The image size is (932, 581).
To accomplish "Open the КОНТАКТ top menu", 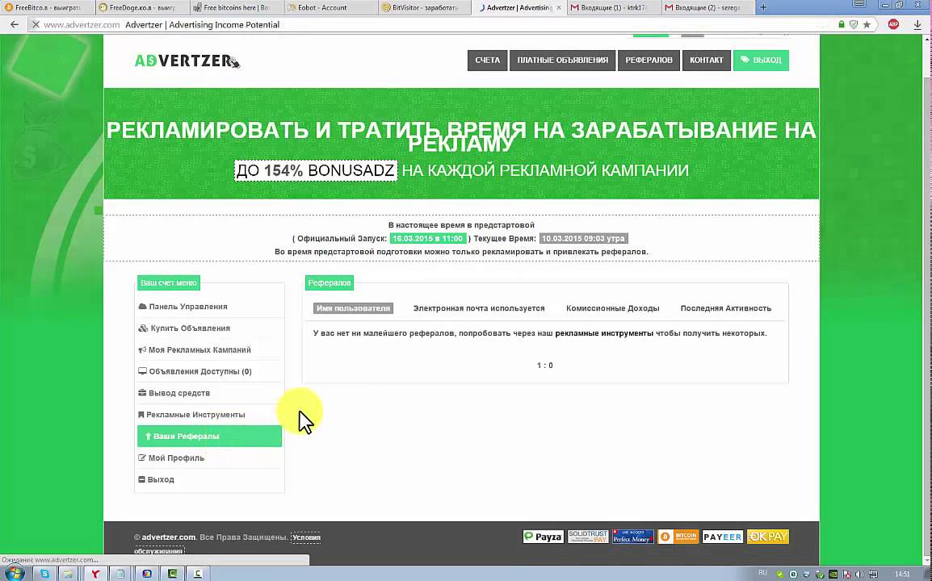I will [x=706, y=60].
